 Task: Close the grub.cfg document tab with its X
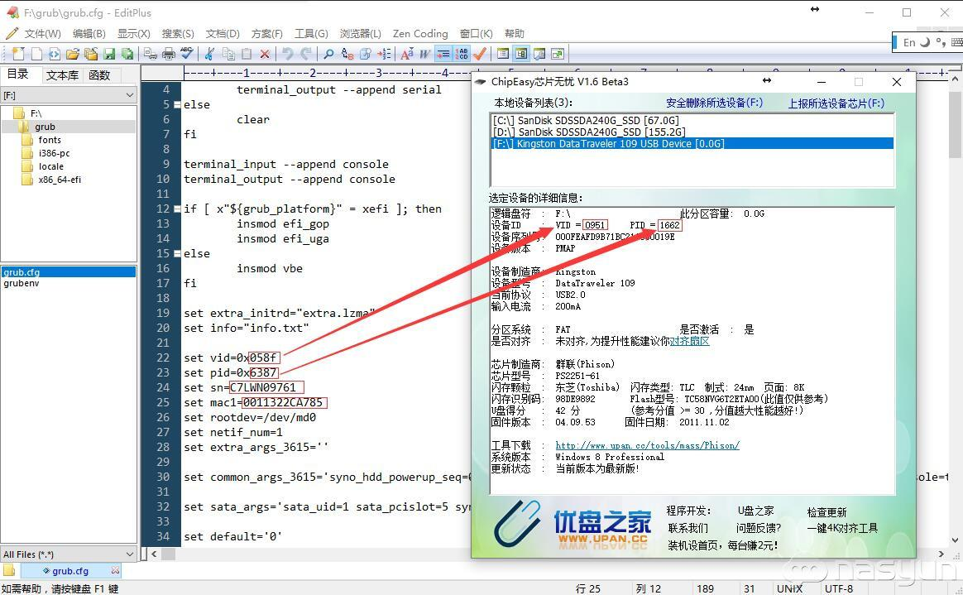115,570
